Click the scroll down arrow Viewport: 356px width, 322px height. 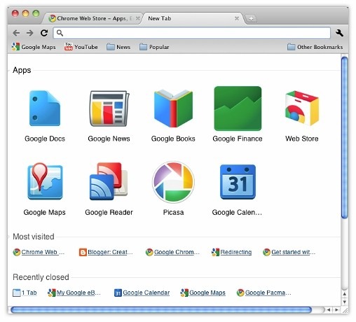pyautogui.click(x=344, y=302)
